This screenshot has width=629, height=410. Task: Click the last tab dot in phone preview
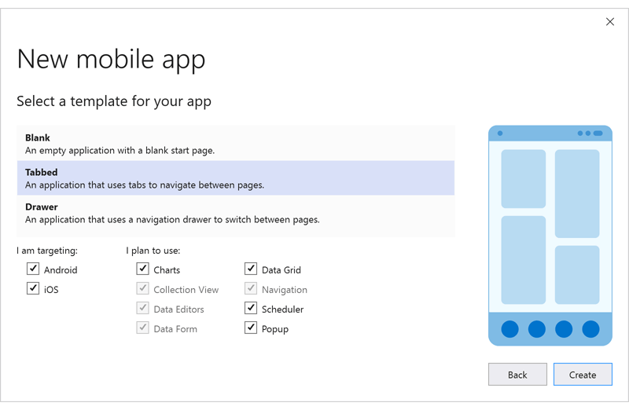590,329
